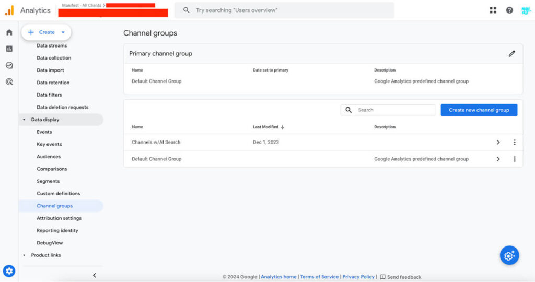Focus the channel groups Search field
Image resolution: width=535 pixels, height=282 pixels.
tap(388, 110)
